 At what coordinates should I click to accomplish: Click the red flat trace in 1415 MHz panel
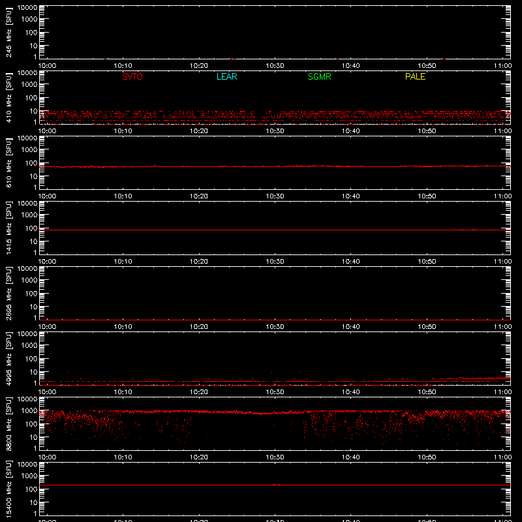click(275, 230)
